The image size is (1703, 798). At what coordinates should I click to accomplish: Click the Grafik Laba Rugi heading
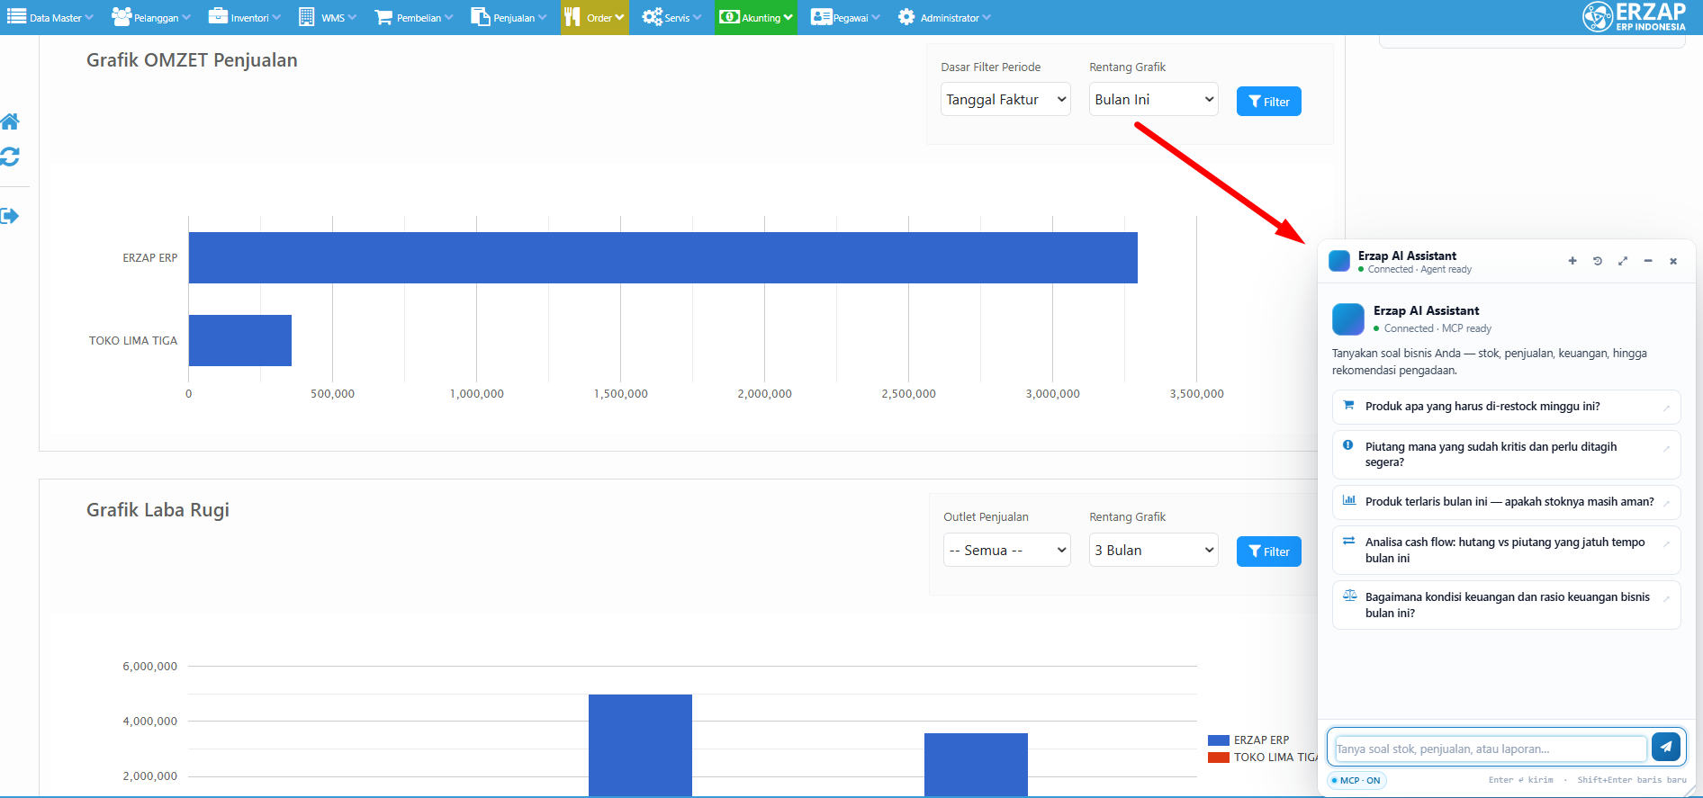(158, 510)
